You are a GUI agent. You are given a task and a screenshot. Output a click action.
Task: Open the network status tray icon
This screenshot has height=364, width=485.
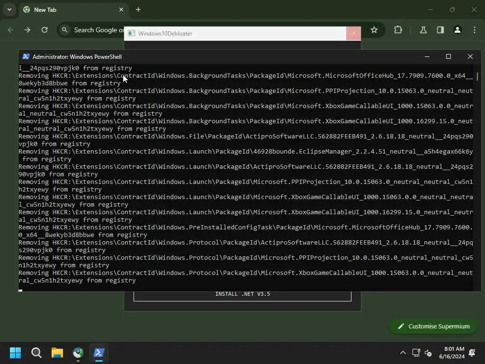(416, 353)
